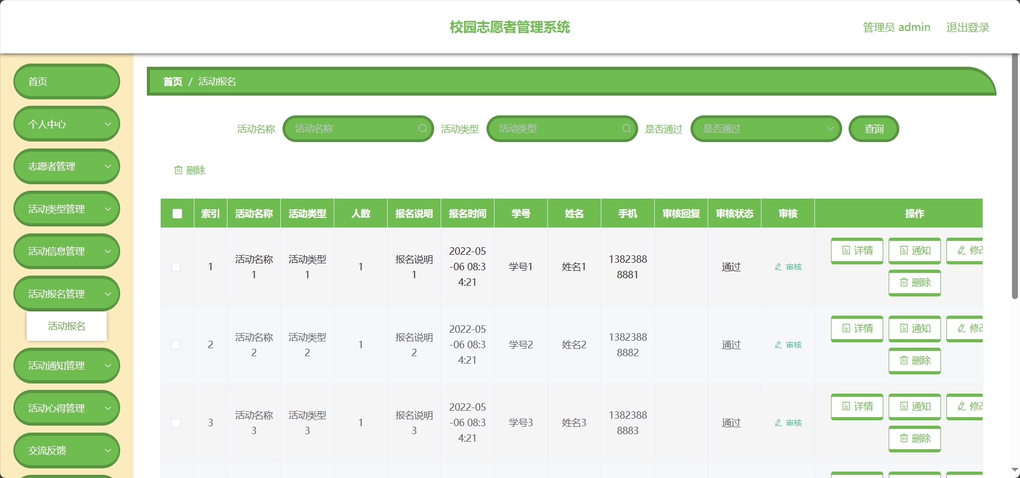
Task: Click phone number 13823888882 cell
Action: tap(627, 345)
